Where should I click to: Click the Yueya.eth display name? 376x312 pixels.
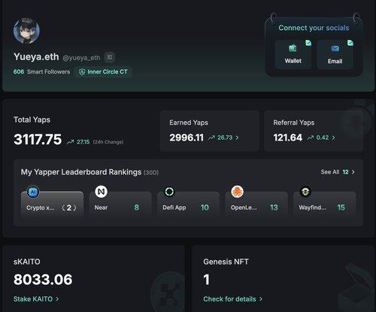36,57
